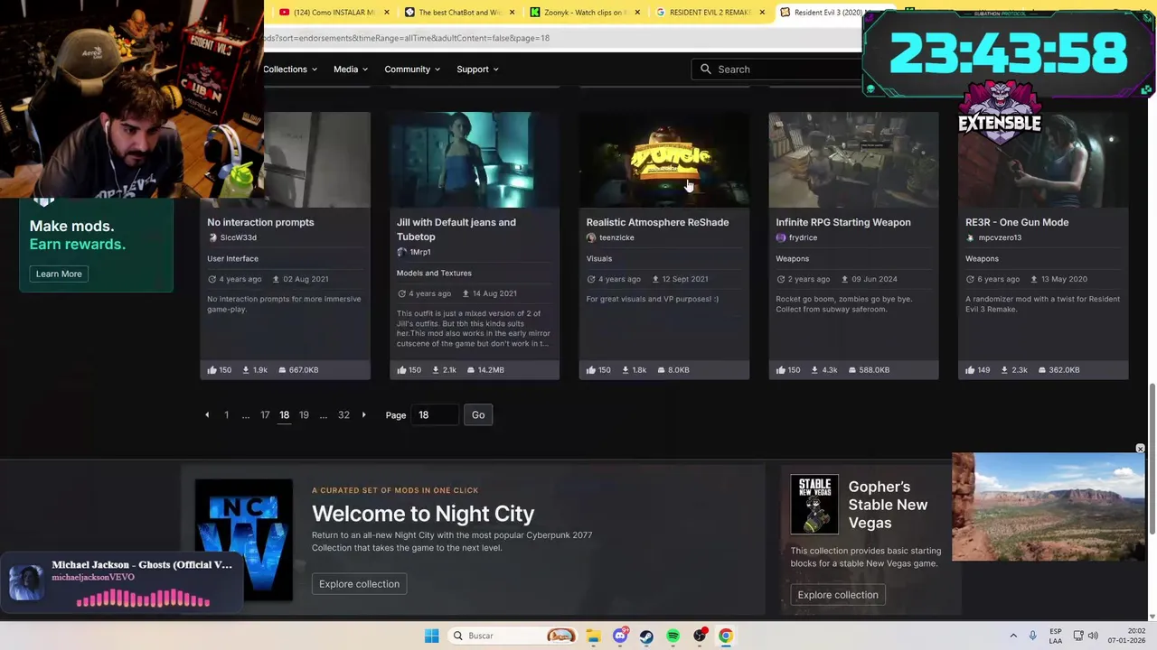Filter by 'Visuals' category

point(598,258)
